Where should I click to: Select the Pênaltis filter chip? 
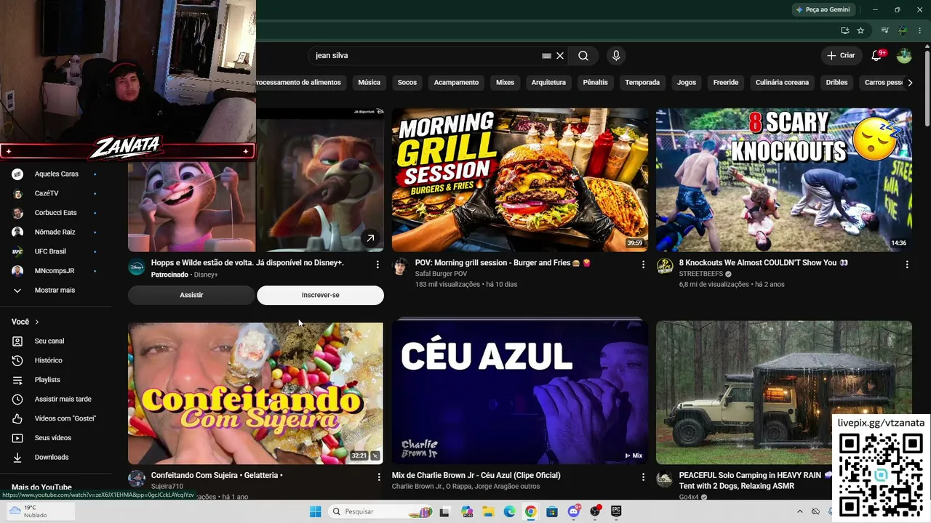595,83
